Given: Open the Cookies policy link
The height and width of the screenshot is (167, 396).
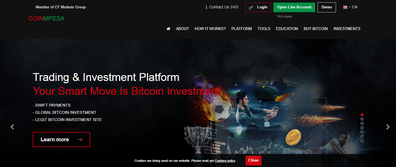Looking at the screenshot, I should coord(225,161).
